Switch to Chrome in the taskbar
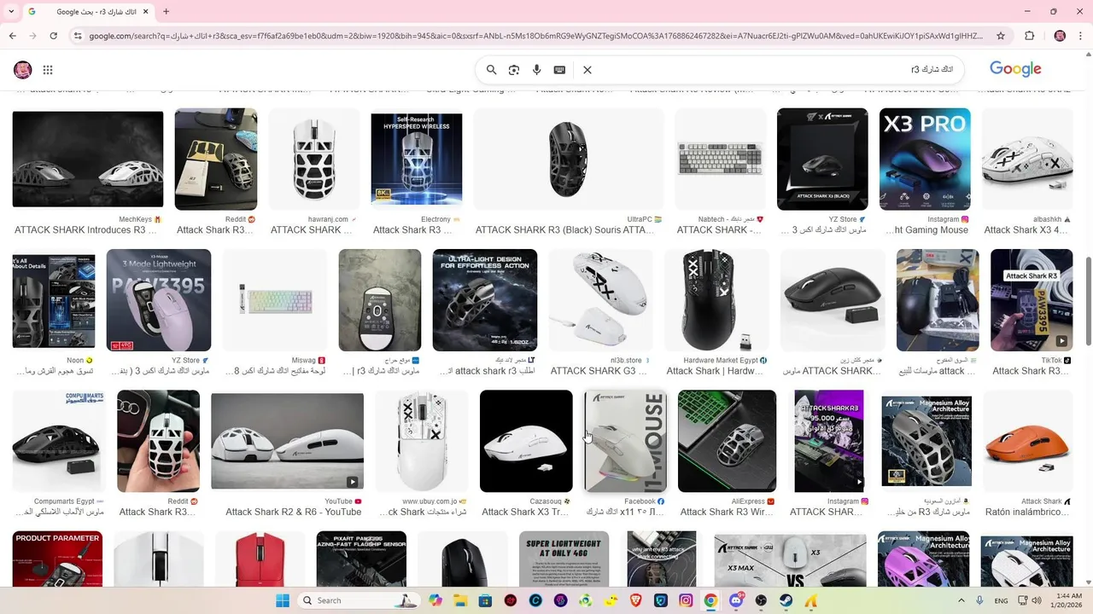 [x=710, y=600]
